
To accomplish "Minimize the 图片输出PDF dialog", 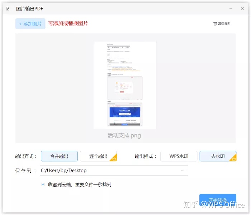I will tap(231, 9).
